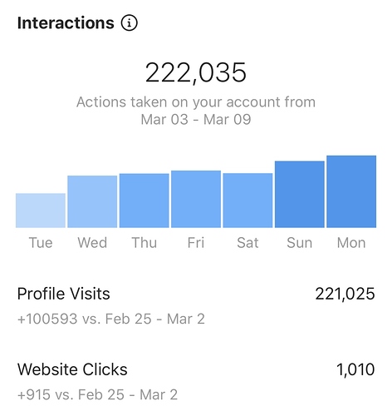Select the Thursday bar in chart
The height and width of the screenshot is (416, 392).
tap(145, 201)
